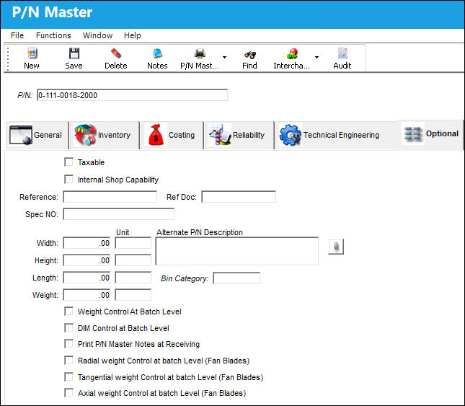465x406 pixels.
Task: Enable Print P/N Master Notes at Receiving
Action: [68, 344]
